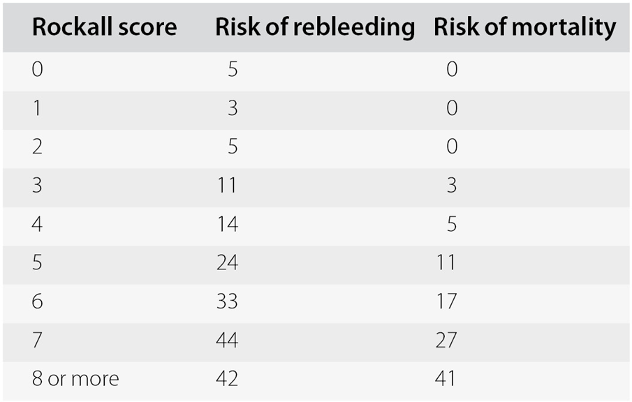
Task: Click rebleeding risk value 33
Action: [x=227, y=301]
